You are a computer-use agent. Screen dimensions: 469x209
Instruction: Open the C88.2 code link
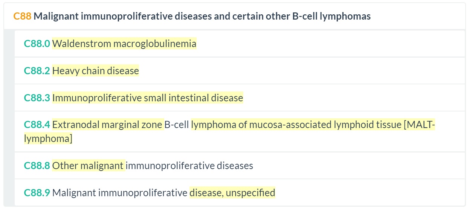click(37, 71)
